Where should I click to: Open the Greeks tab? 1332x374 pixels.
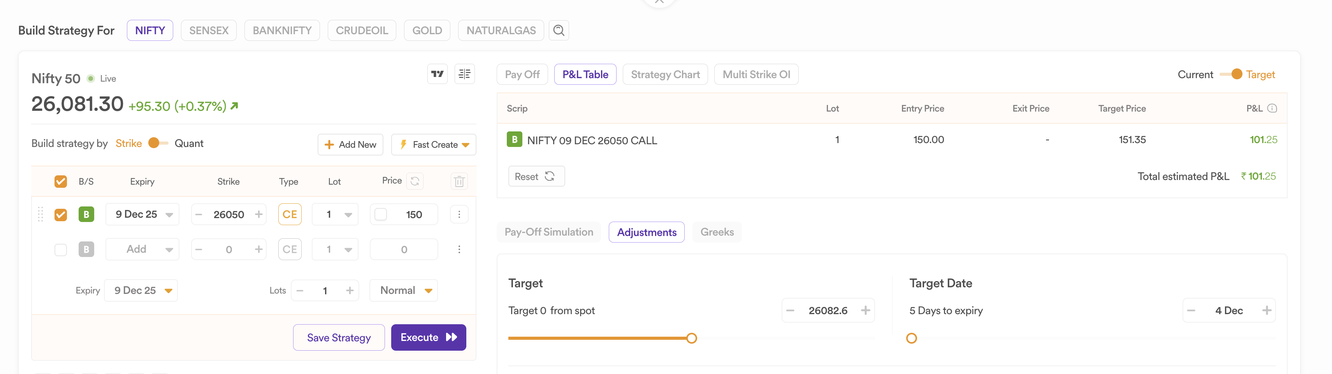tap(717, 232)
